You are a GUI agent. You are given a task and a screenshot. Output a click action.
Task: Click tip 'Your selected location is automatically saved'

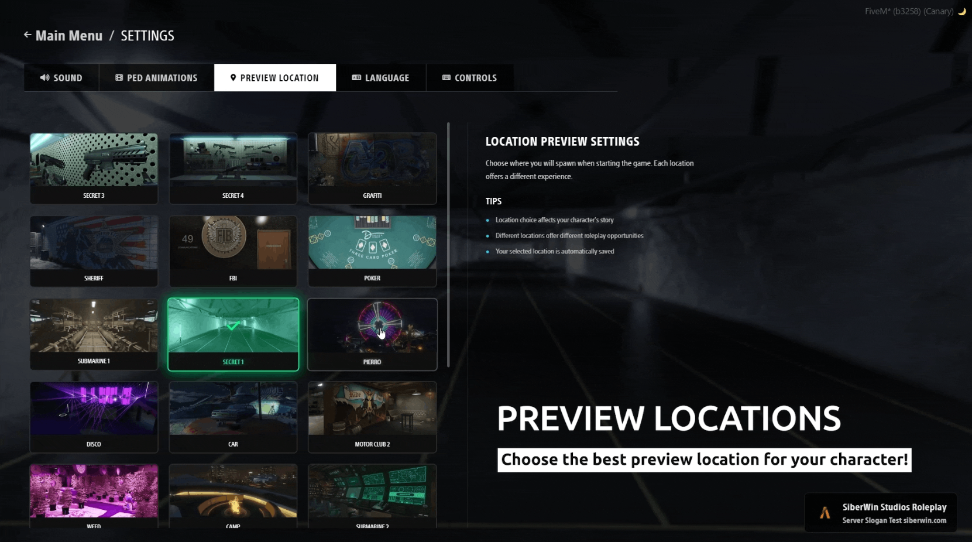click(555, 251)
